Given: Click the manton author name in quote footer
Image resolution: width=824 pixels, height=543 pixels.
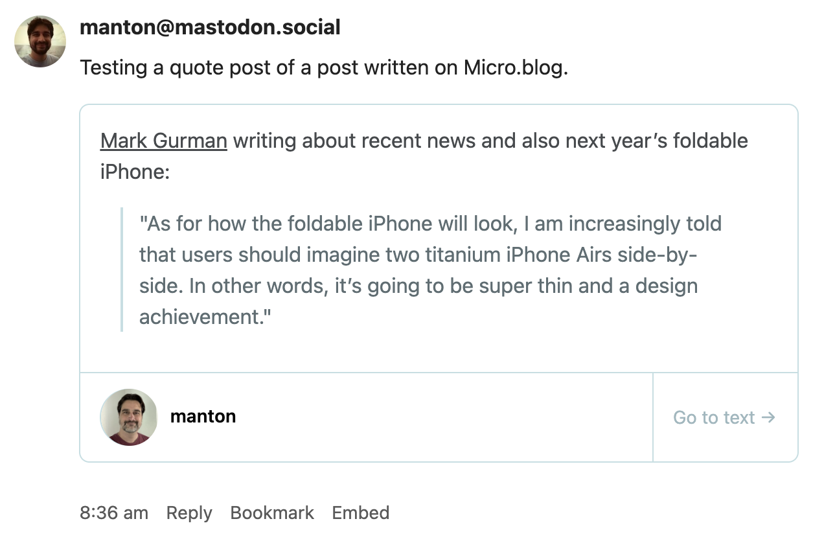Looking at the screenshot, I should [x=203, y=416].
